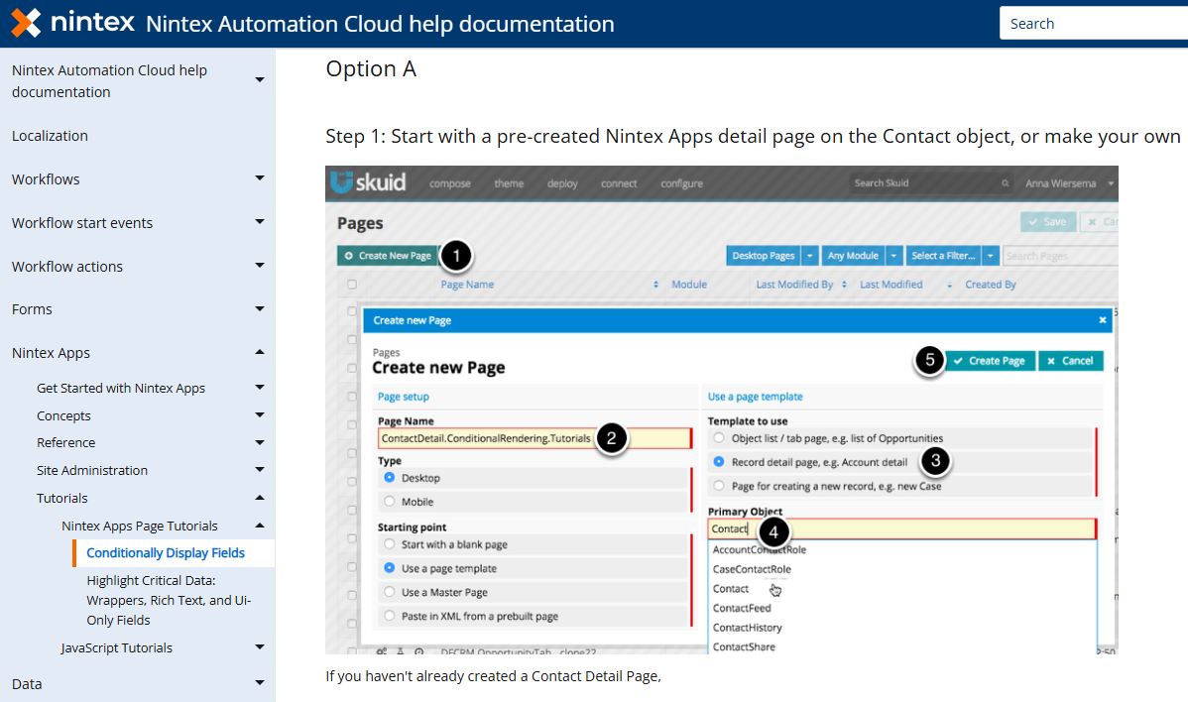Open Nintex Automation Cloud help documentation sidebar link

click(x=109, y=81)
